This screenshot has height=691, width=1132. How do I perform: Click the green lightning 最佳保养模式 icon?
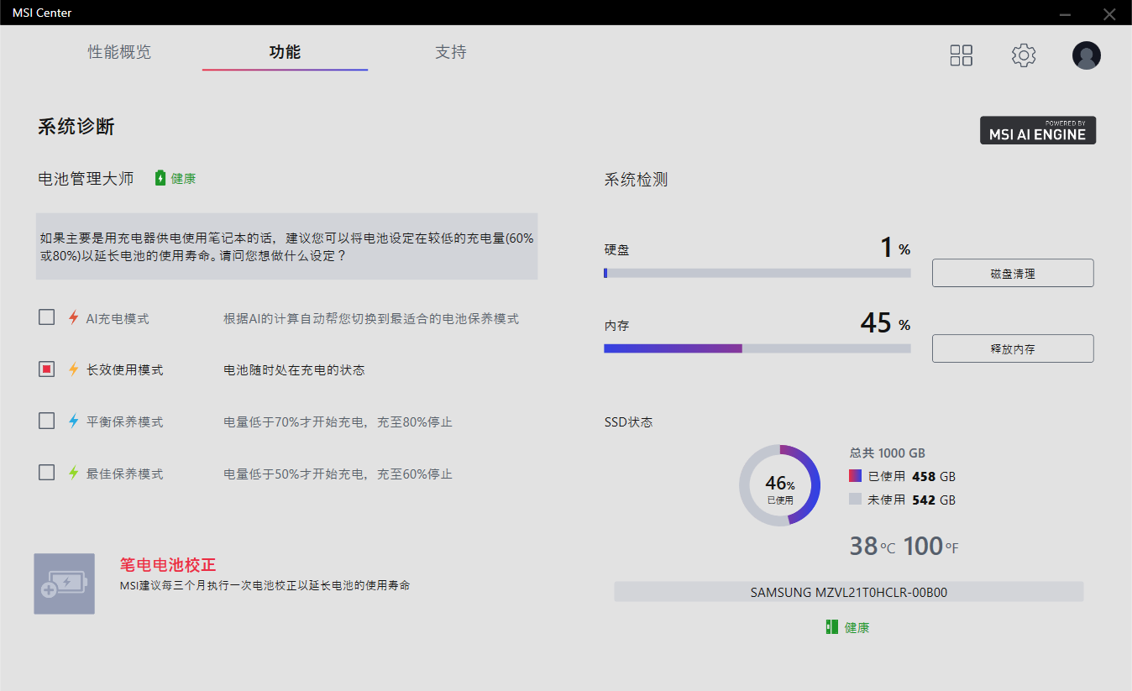[73, 474]
